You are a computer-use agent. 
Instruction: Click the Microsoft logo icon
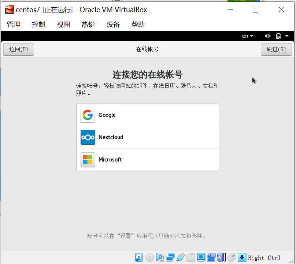[x=88, y=159]
